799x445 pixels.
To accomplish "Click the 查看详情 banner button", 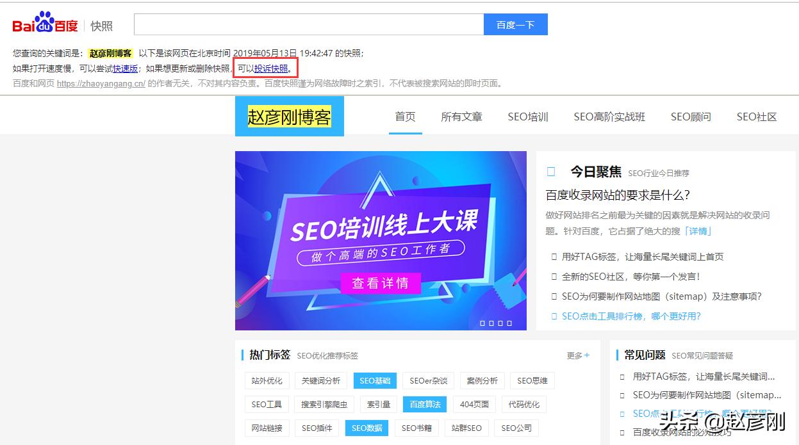I will pos(381,284).
